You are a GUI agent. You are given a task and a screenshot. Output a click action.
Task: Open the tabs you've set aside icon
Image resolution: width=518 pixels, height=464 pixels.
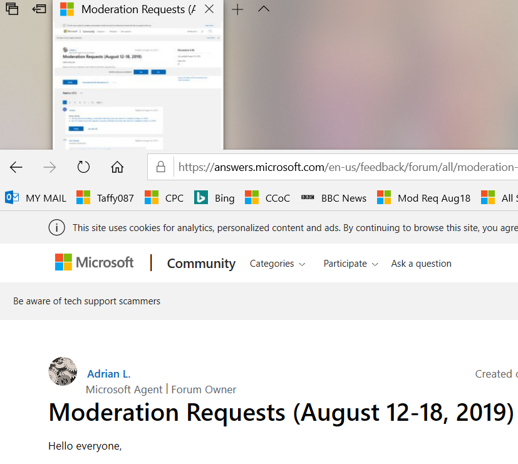tap(11, 9)
